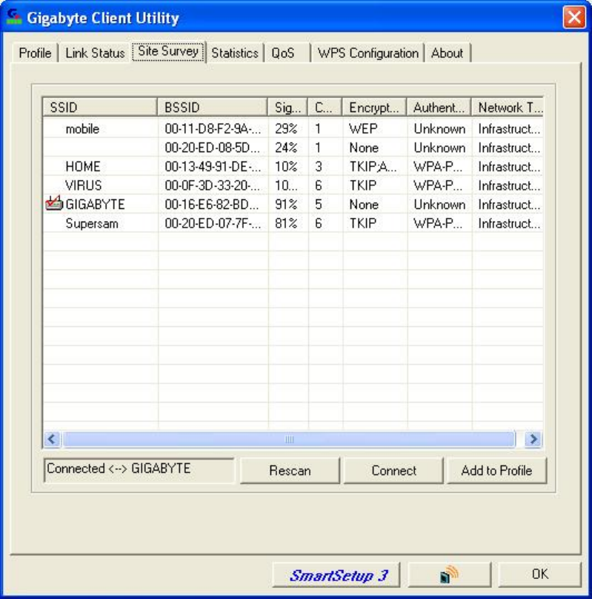Open the Profile tab
The image size is (592, 599).
(x=35, y=53)
